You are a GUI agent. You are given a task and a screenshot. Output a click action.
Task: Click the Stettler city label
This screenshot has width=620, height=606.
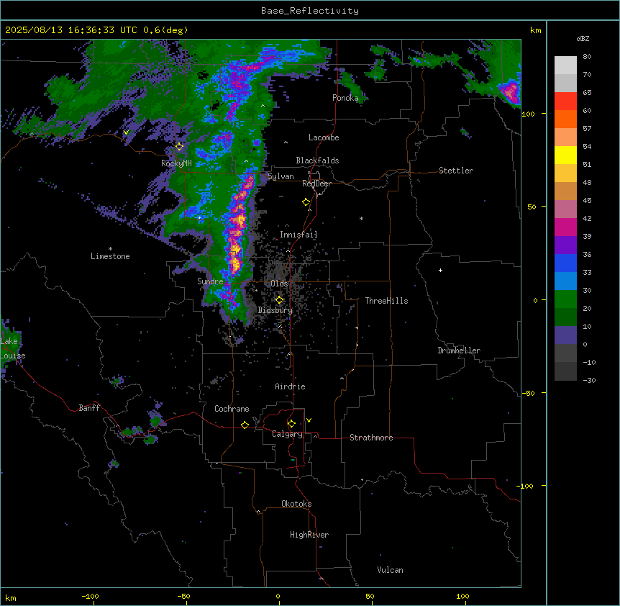[x=456, y=171]
